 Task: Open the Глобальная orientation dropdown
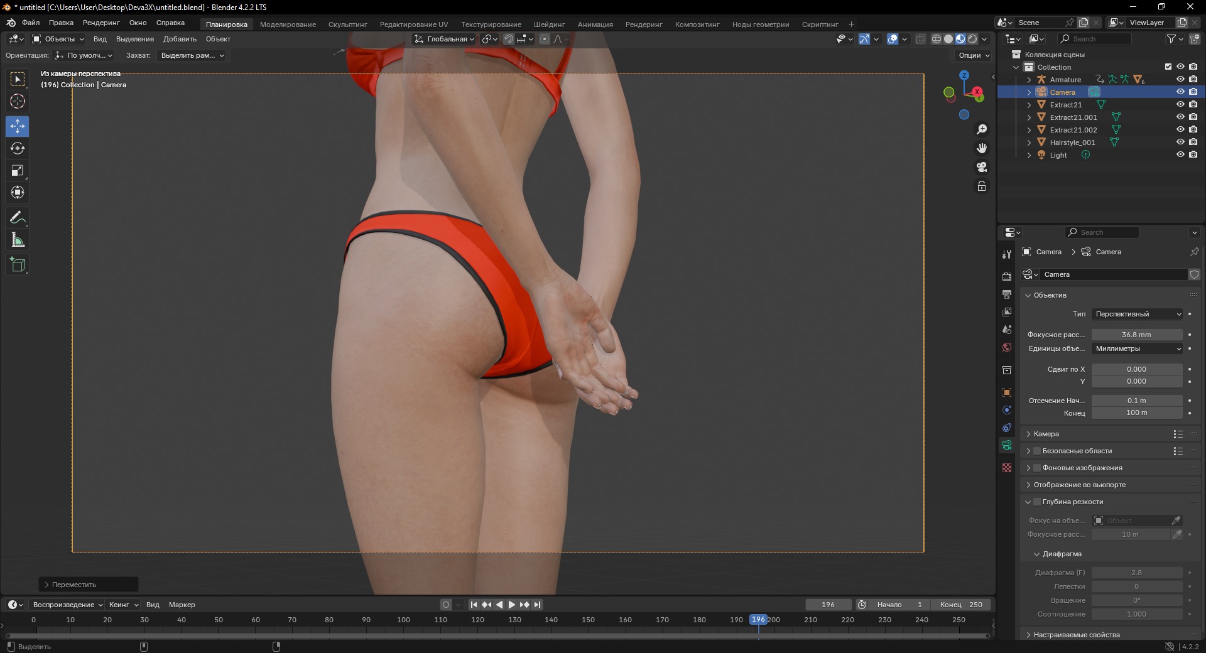tap(444, 39)
